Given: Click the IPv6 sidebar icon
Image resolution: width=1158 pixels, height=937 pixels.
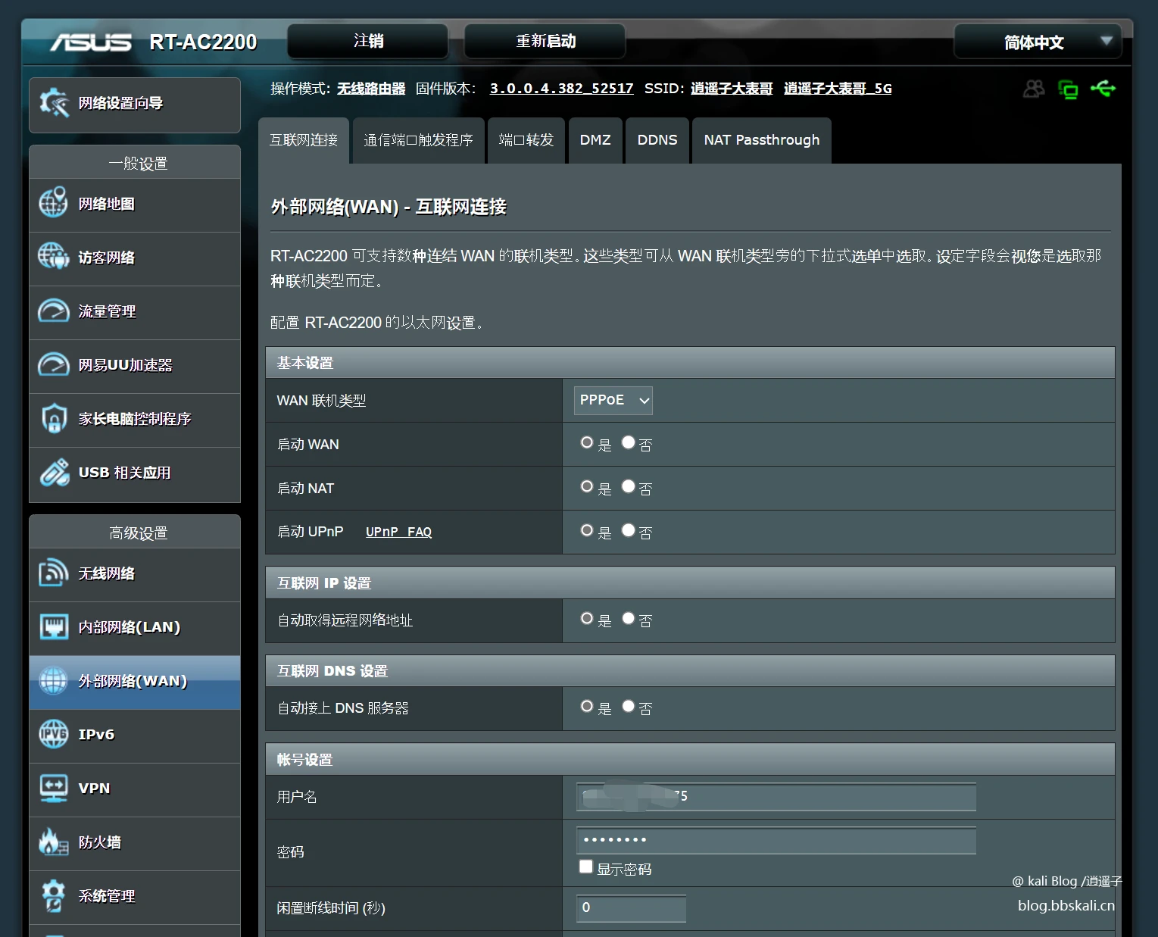Looking at the screenshot, I should click(53, 733).
